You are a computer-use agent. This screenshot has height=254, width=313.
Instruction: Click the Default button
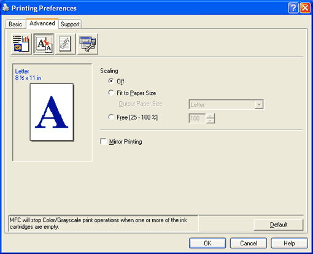[279, 225]
